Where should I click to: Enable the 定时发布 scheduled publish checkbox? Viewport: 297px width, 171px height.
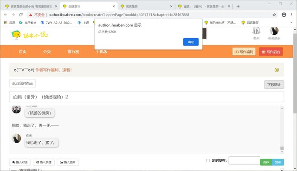208,161
